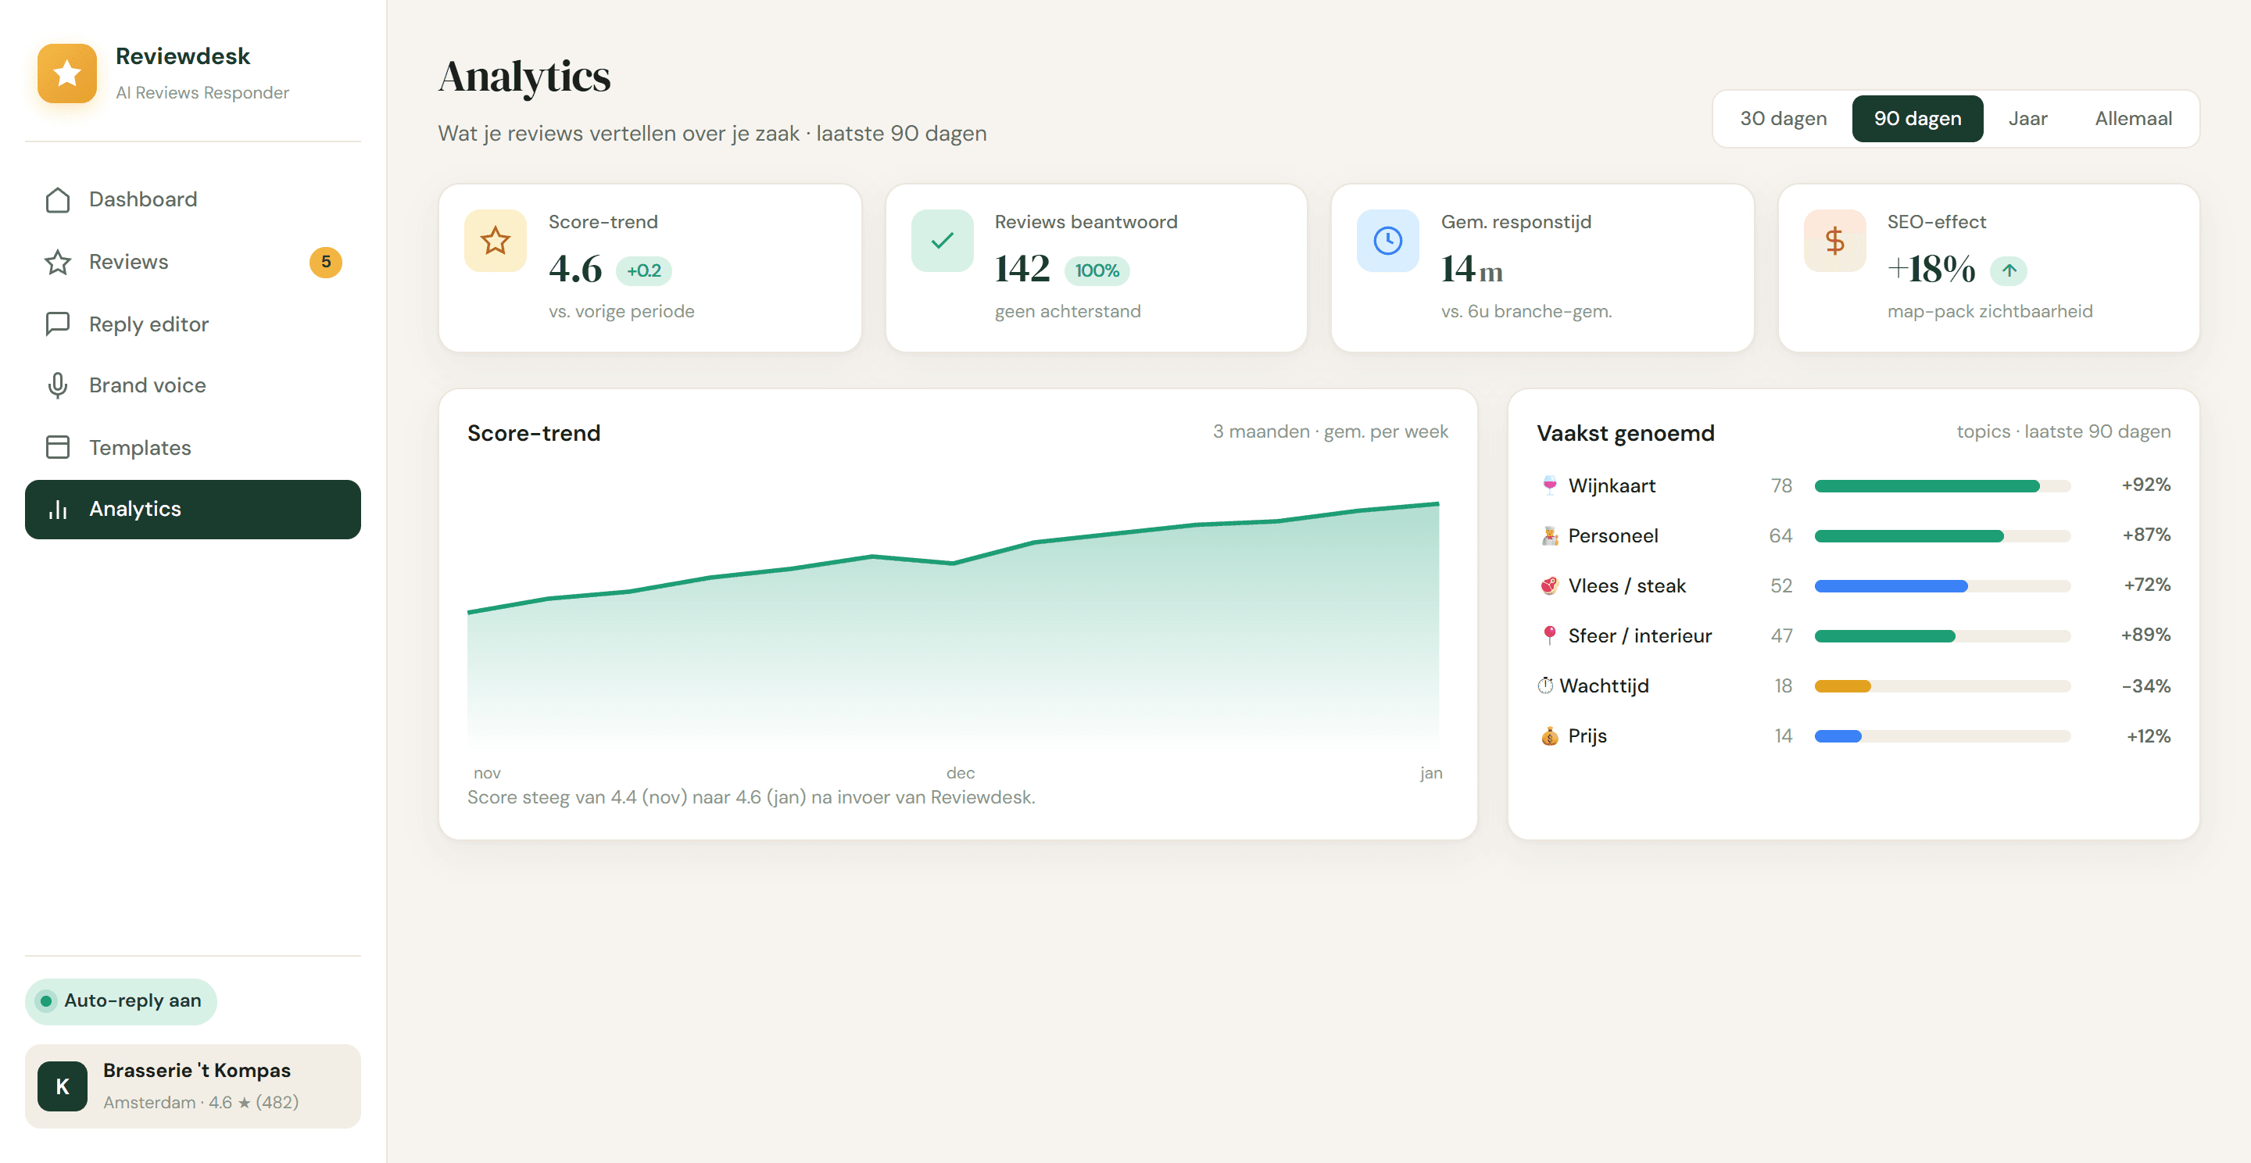This screenshot has width=2251, height=1163.
Task: Select the 30 dagen period
Action: point(1783,119)
